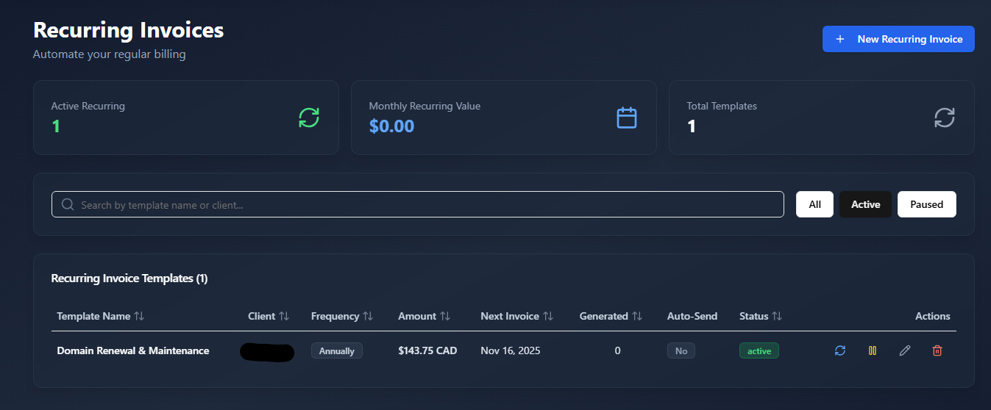Sort table by Amount arrows
This screenshot has width=991, height=410.
pyautogui.click(x=445, y=316)
